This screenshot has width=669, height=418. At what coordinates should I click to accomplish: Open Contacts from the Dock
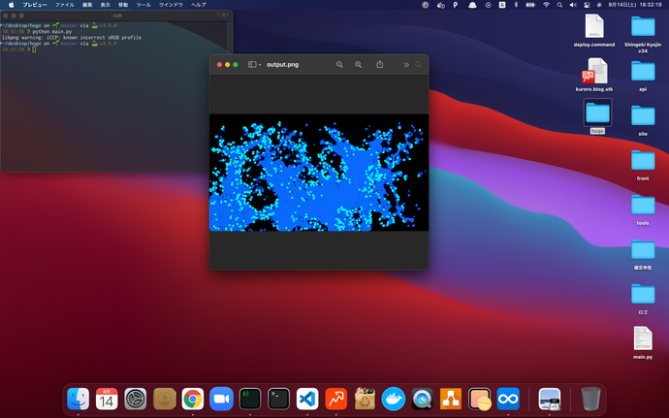pyautogui.click(x=164, y=399)
